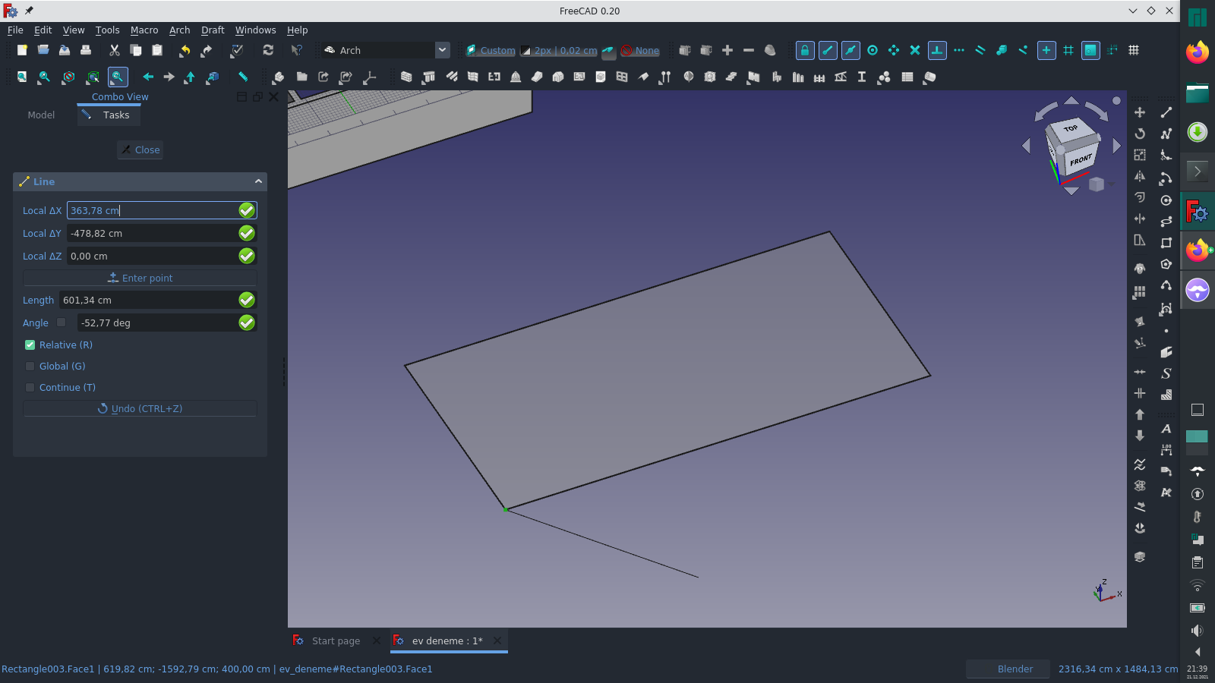The image size is (1215, 683).
Task: Enable the Continue (T) option
Action: 30,387
